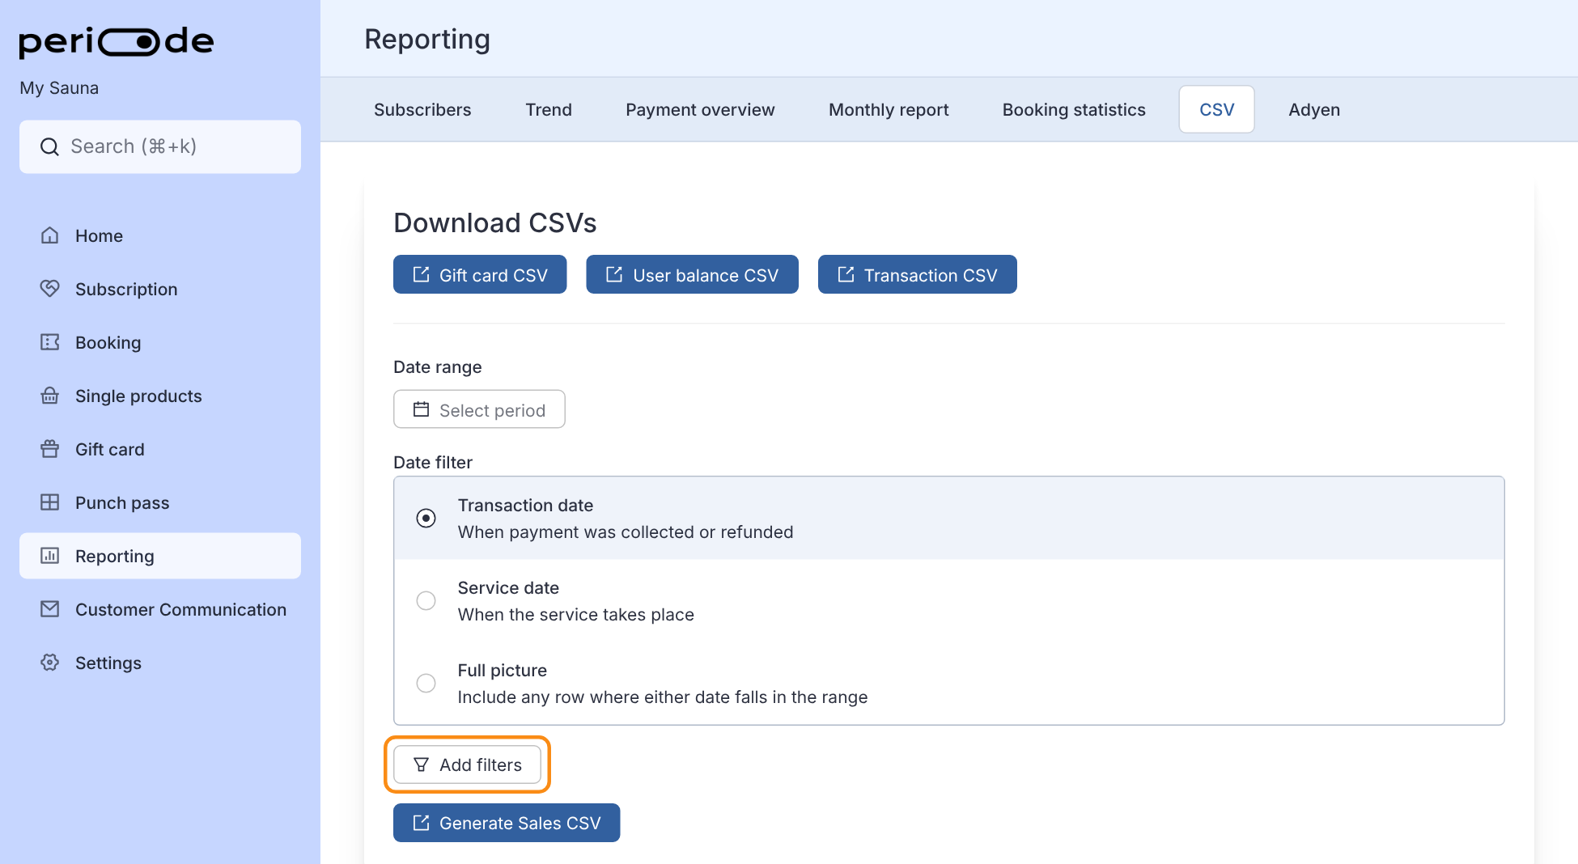Click the funnel icon on Add filters

[421, 764]
